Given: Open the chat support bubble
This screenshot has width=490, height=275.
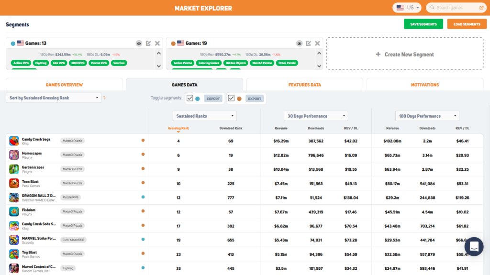Looking at the screenshot, I should tap(474, 247).
